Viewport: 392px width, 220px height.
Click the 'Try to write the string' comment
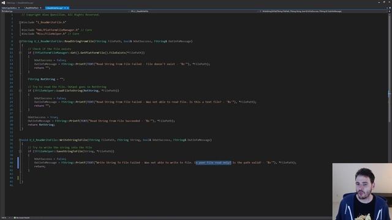pyautogui.click(x=60, y=148)
